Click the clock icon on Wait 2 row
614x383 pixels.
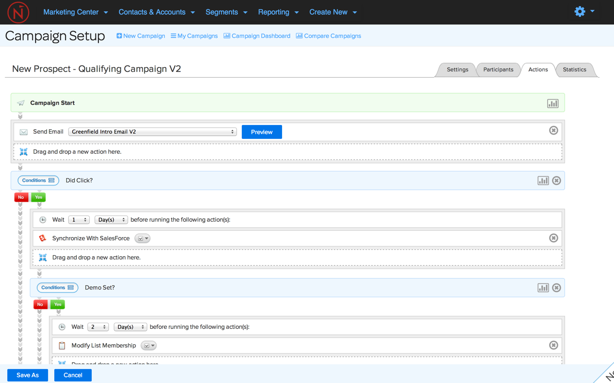[x=62, y=327]
